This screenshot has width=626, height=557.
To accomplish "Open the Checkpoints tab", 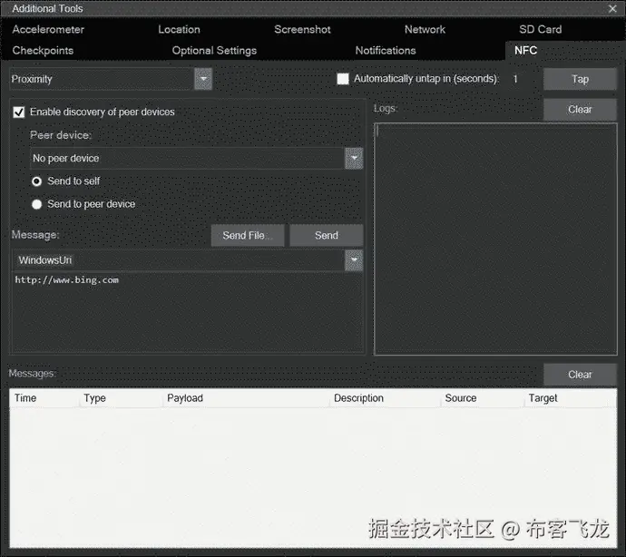I will tap(43, 51).
